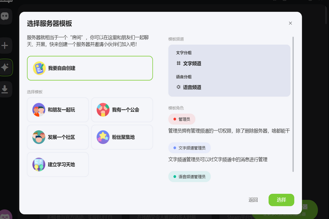Screen dimensions: 329x219
Task: Click the 建立学习天地 template icon
Action: click(39, 165)
